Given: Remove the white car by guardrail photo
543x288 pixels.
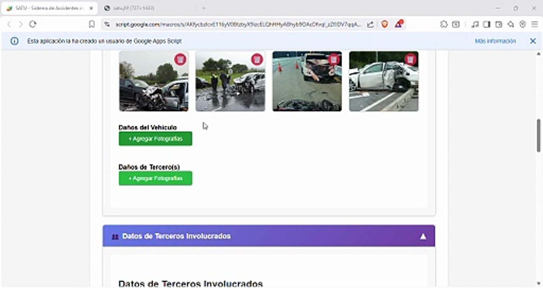Looking at the screenshot, I should [410, 59].
